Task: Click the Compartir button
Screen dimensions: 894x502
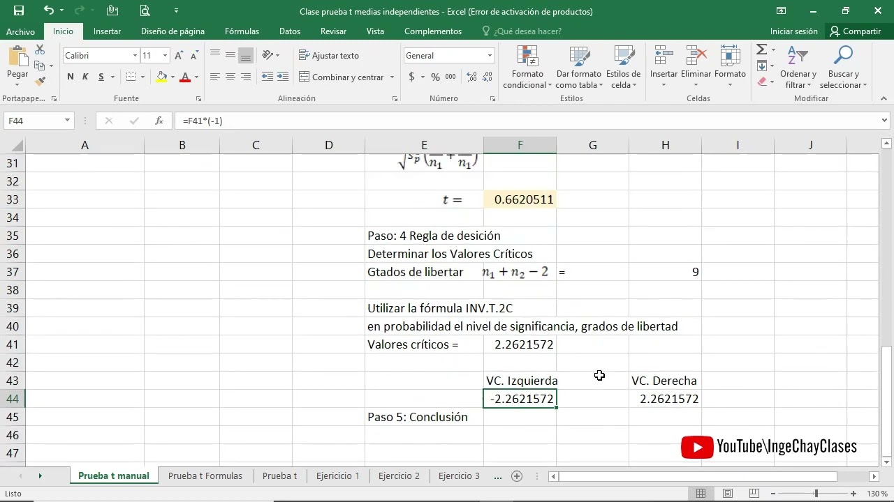Action: pyautogui.click(x=855, y=31)
